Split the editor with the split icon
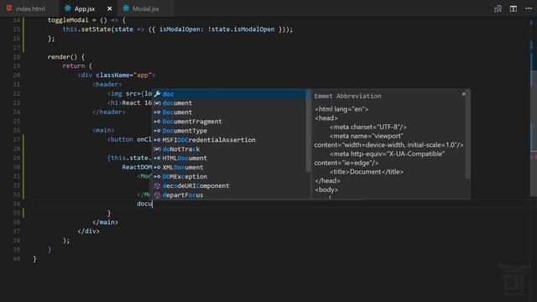 click(x=513, y=8)
